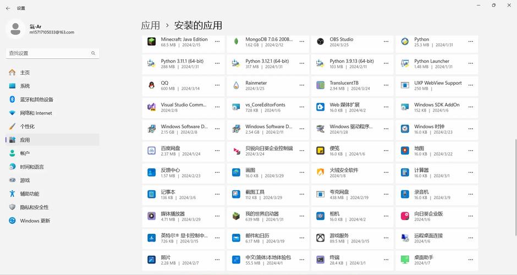This screenshot has width=517, height=275.
Task: Open more options for 夸克网盘
Action: [x=386, y=194]
